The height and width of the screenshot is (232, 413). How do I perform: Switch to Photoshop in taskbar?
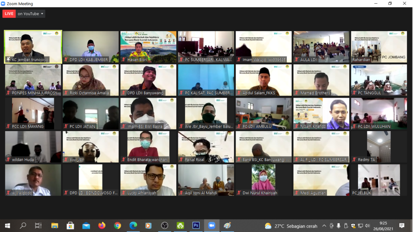point(196,226)
